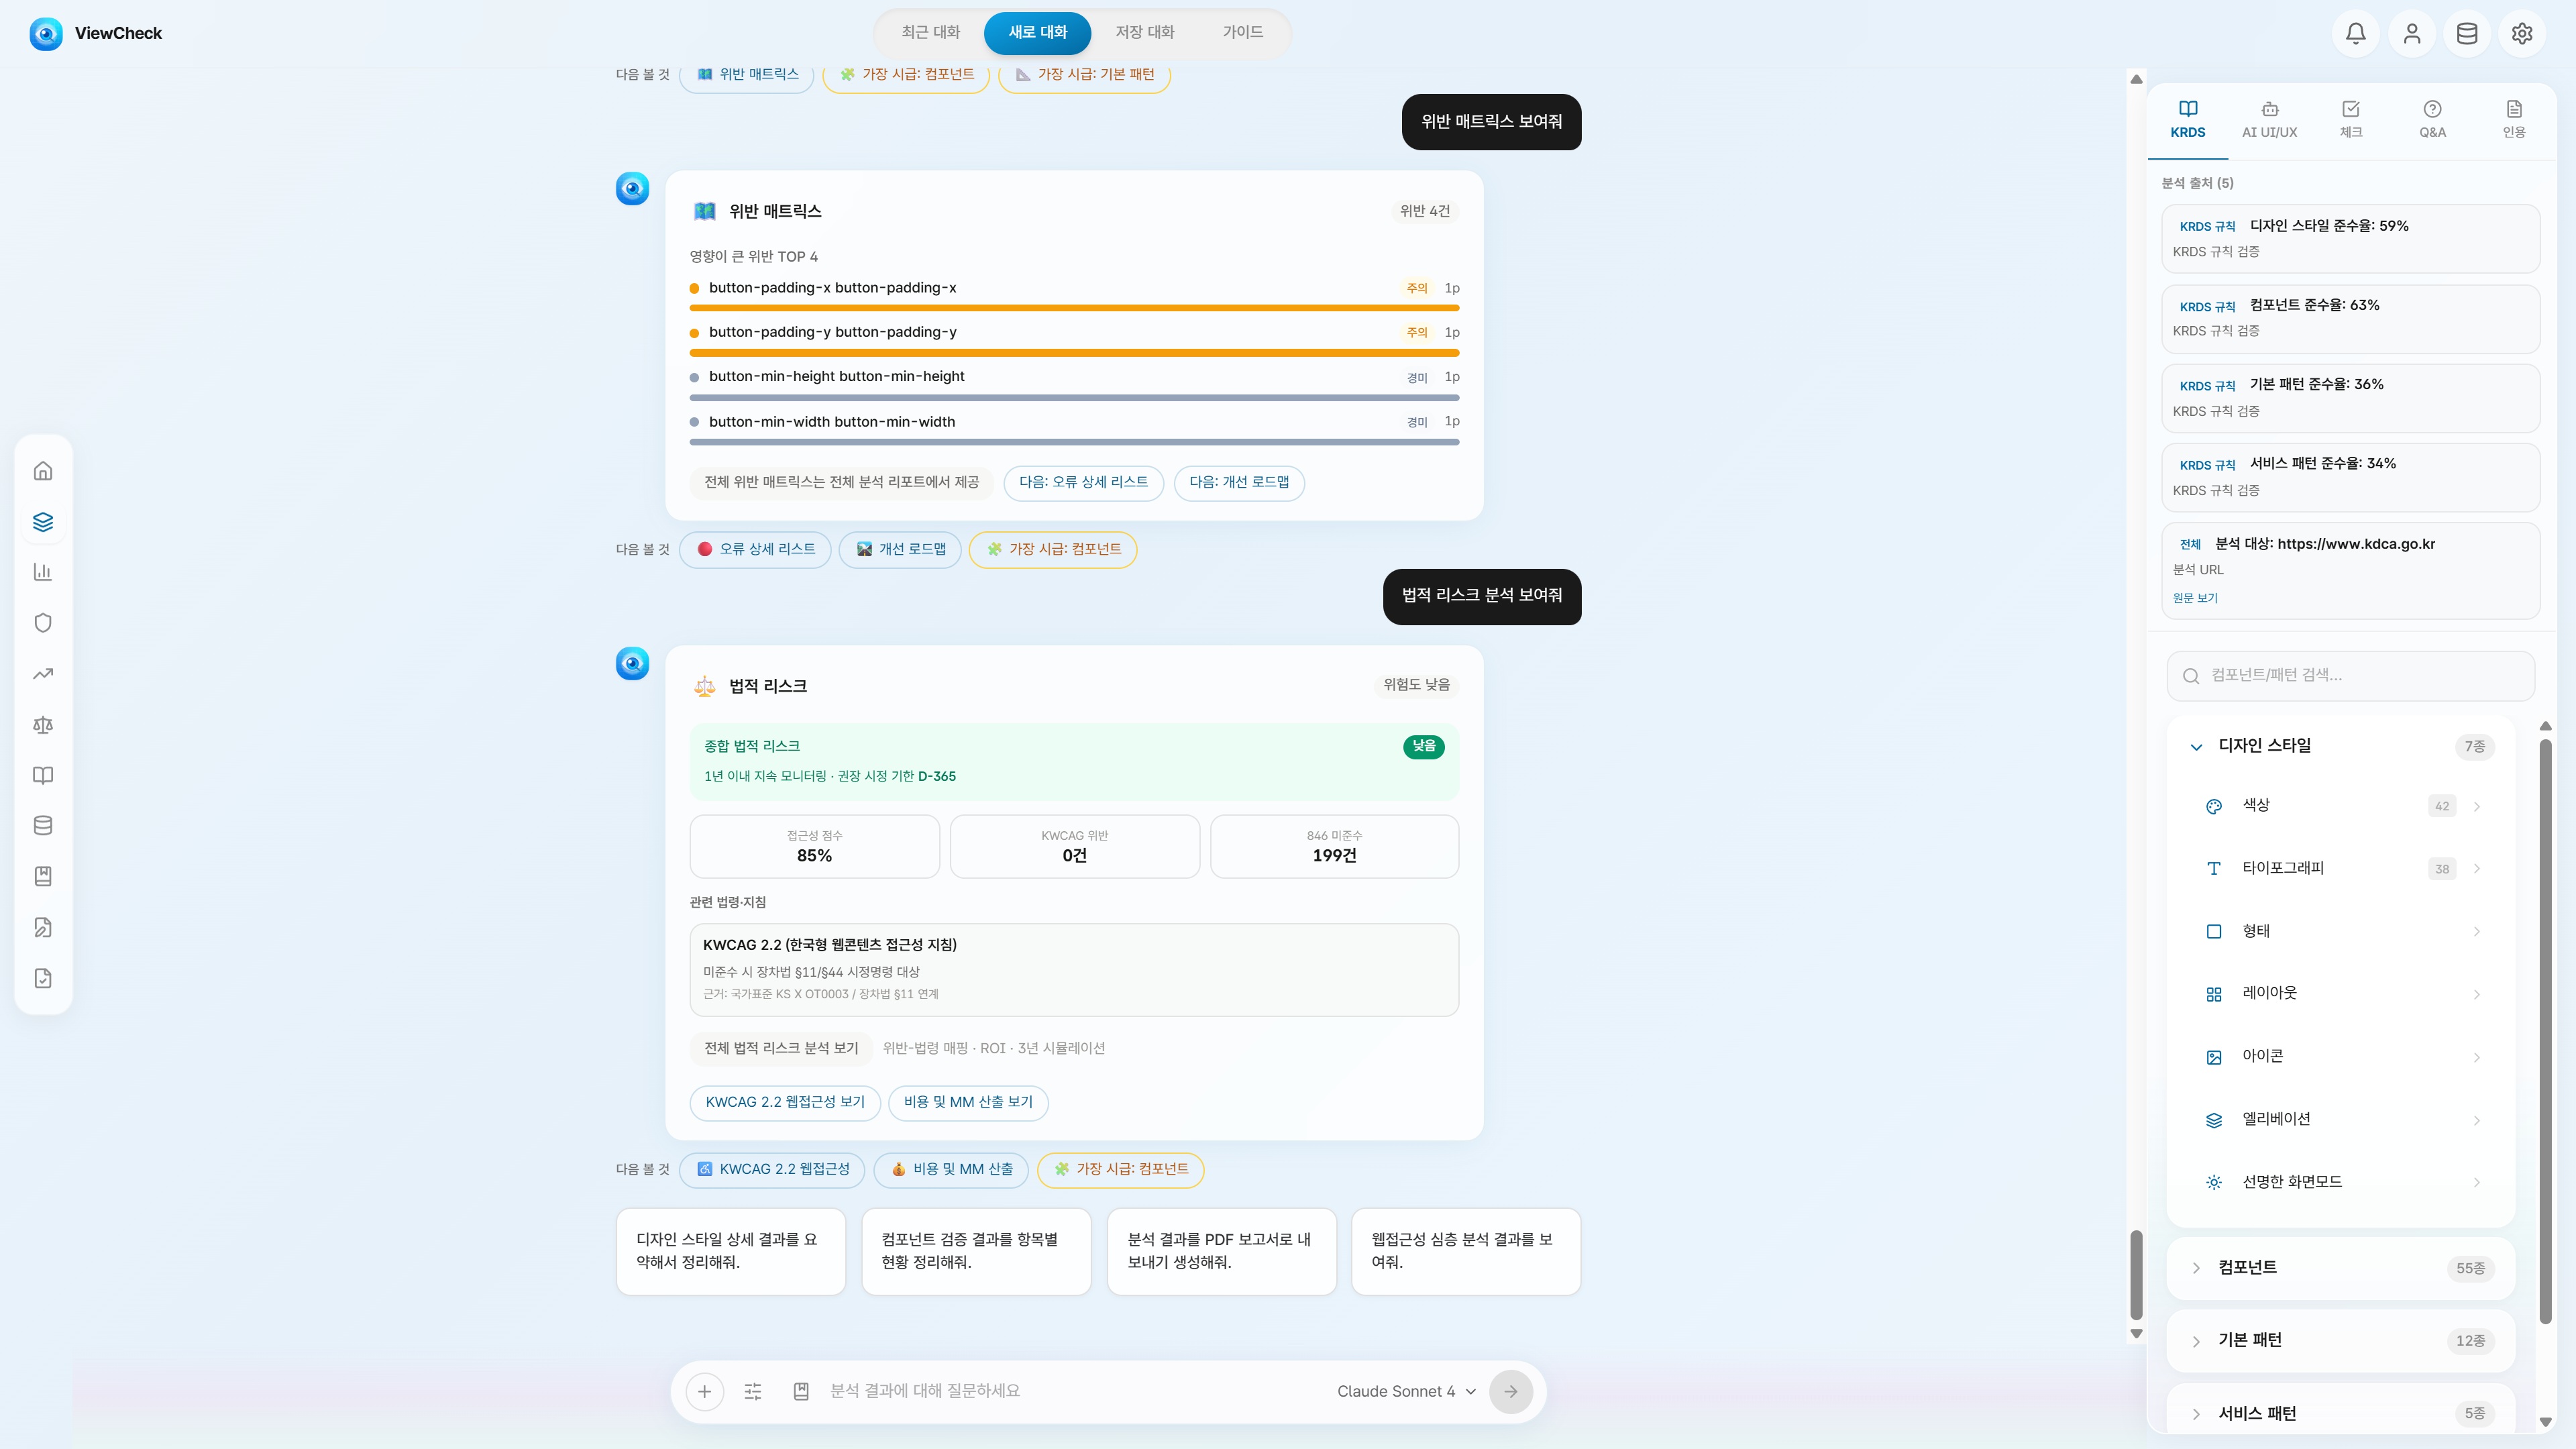
Task: Click the 원문 보기 link
Action: (2194, 598)
